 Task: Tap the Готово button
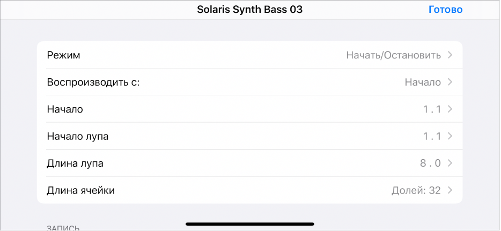pyautogui.click(x=445, y=10)
